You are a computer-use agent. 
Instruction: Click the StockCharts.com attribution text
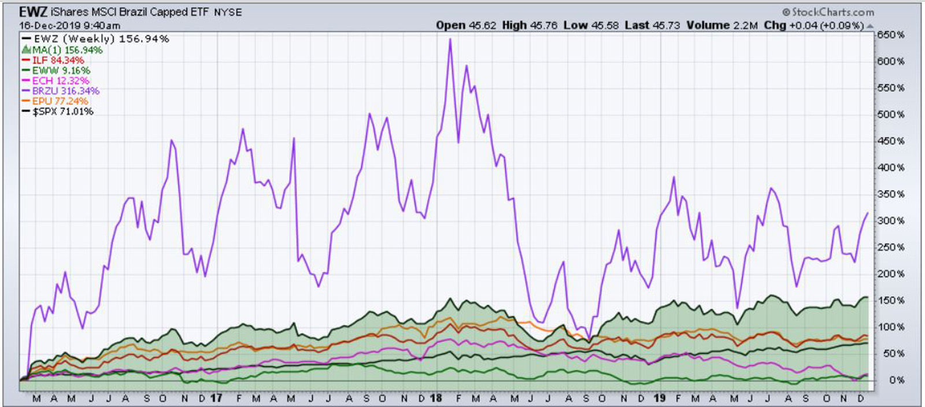[x=828, y=12]
